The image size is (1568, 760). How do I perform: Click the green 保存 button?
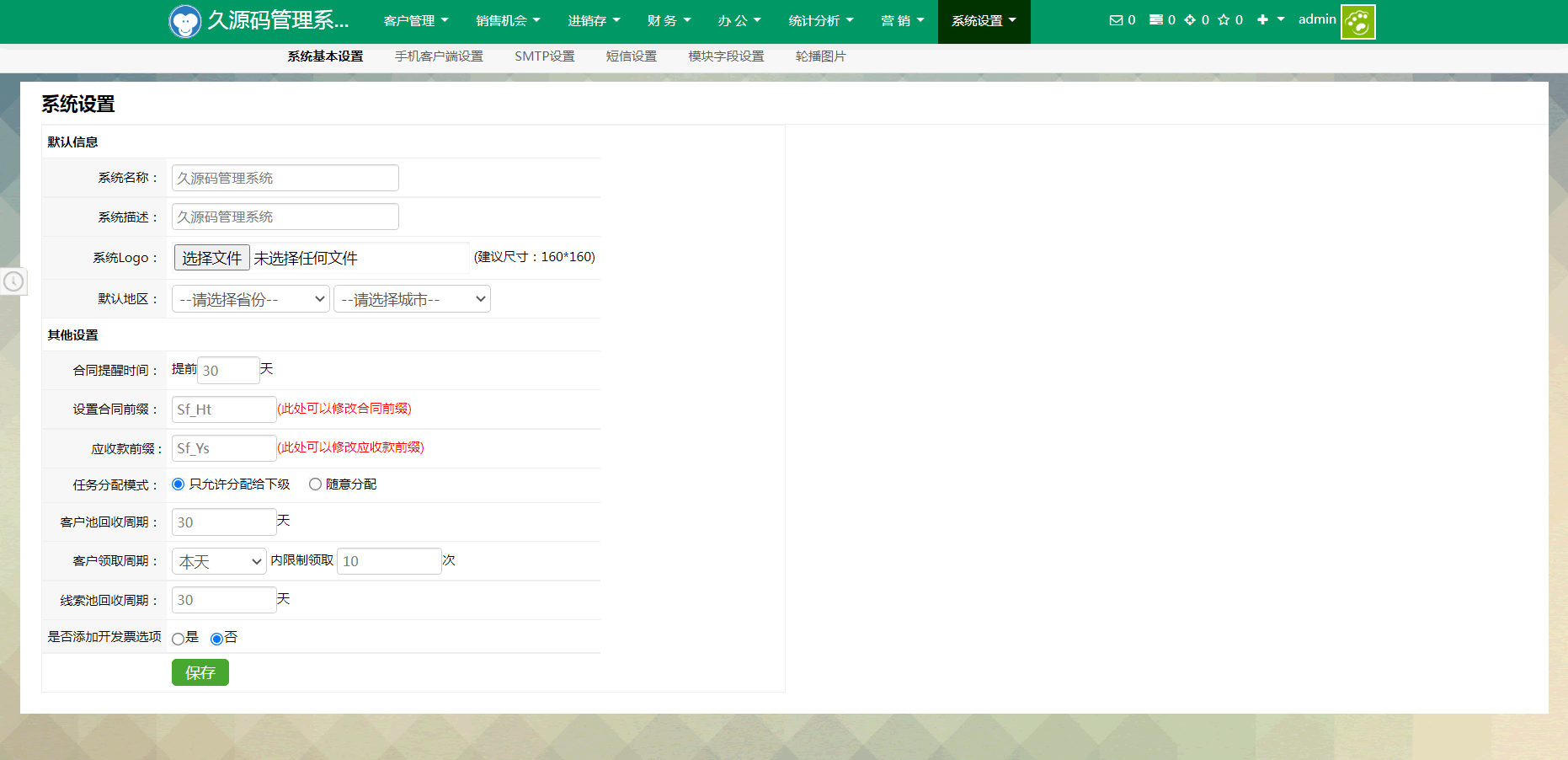[200, 672]
